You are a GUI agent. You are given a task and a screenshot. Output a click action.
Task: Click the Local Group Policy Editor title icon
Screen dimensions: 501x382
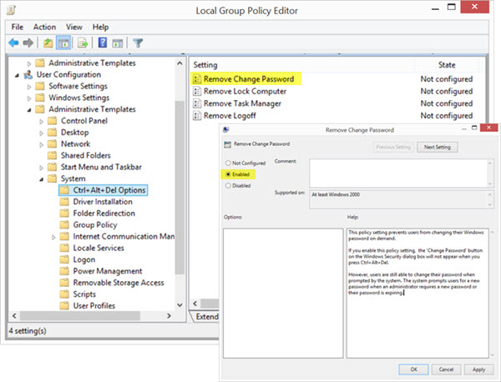coord(11,10)
